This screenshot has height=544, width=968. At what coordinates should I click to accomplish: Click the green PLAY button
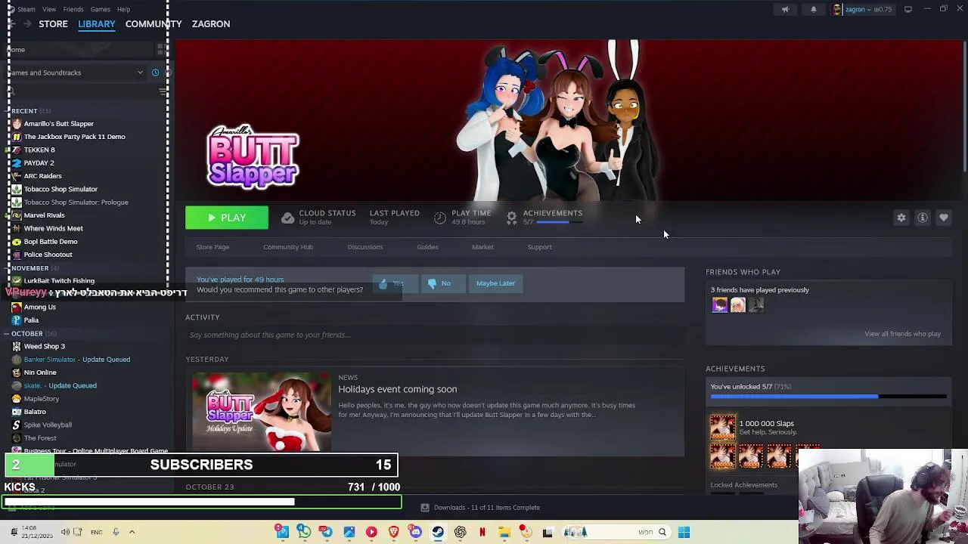click(x=227, y=218)
